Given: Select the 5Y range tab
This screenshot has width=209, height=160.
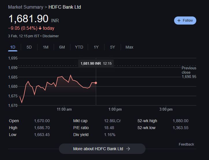Looking at the screenshot, I should (x=113, y=47).
